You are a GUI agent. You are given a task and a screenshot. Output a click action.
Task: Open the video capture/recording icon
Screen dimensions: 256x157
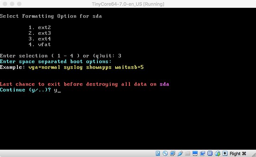pyautogui.click(x=202, y=153)
